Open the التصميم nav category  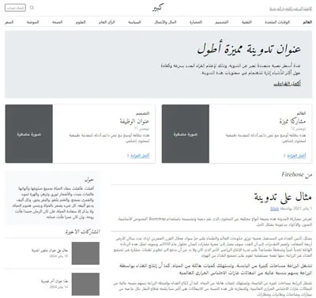(221, 22)
